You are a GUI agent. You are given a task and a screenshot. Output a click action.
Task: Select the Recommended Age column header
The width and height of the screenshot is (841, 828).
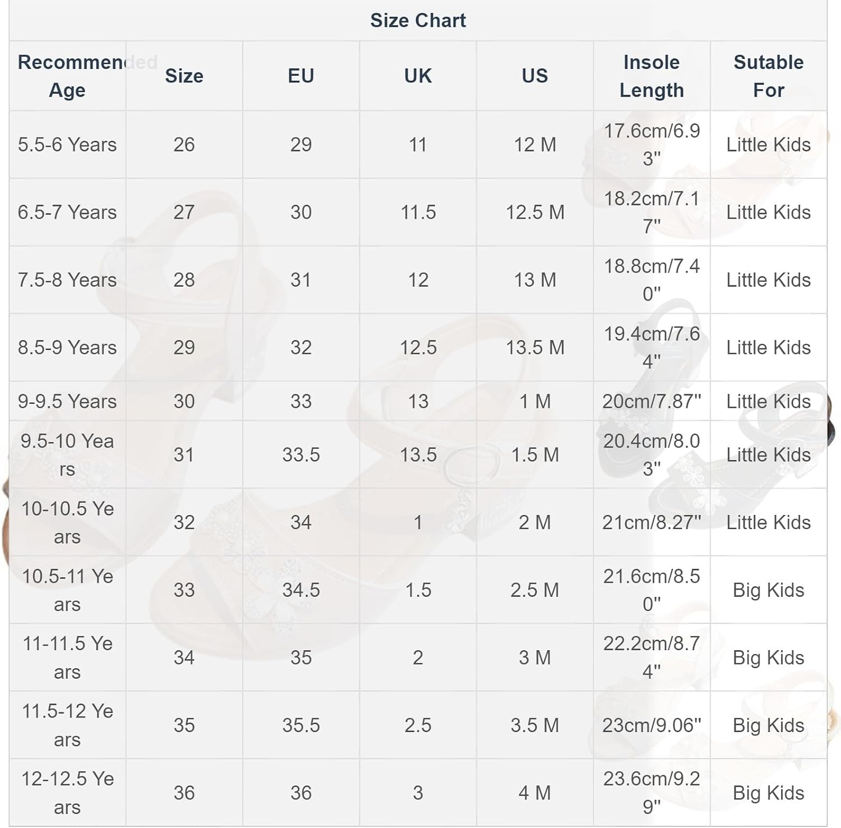tap(67, 76)
